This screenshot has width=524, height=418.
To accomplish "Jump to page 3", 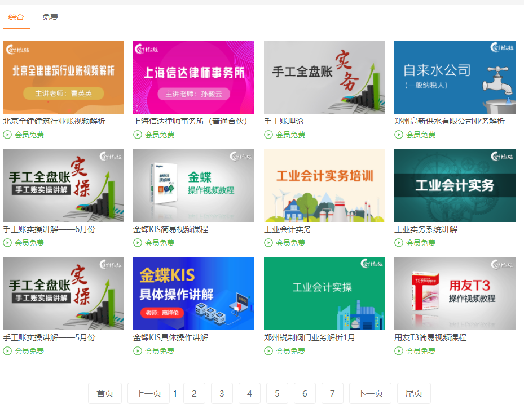I will (222, 393).
